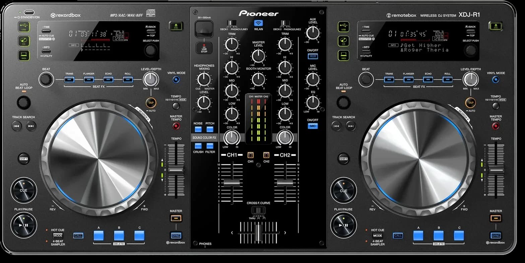Tap the blue WLAN button
The image size is (525, 263).
coord(258,23)
